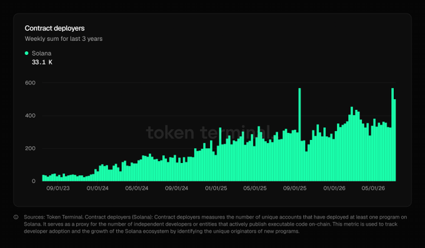Click the 400 y-axis label

coord(30,116)
